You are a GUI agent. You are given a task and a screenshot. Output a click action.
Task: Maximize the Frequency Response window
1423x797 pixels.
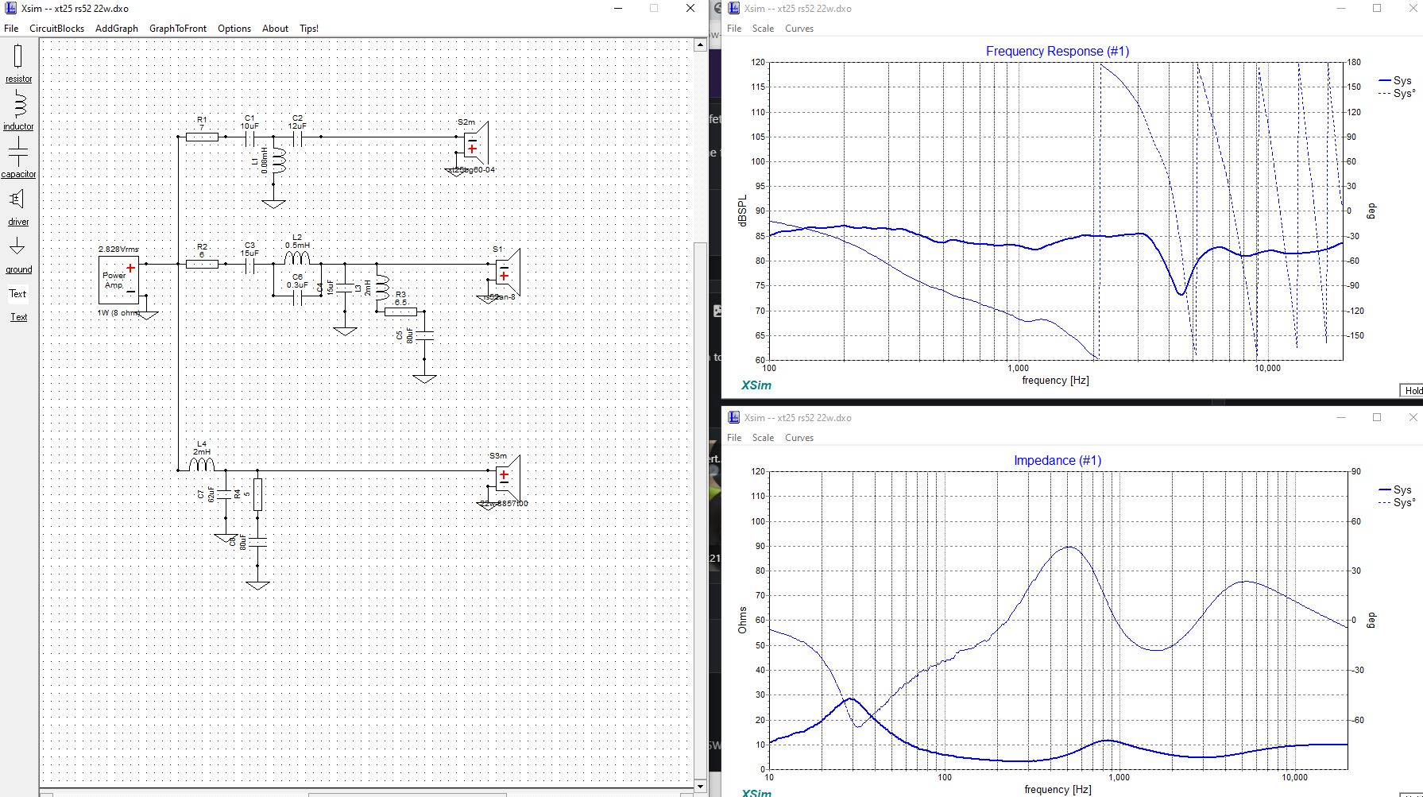coord(1377,9)
